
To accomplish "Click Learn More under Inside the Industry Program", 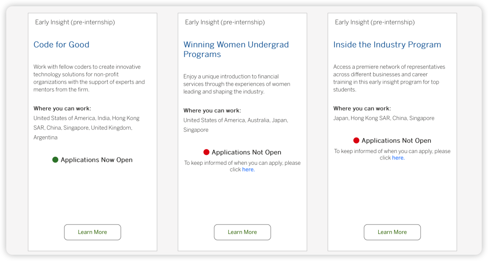I will pyautogui.click(x=392, y=232).
